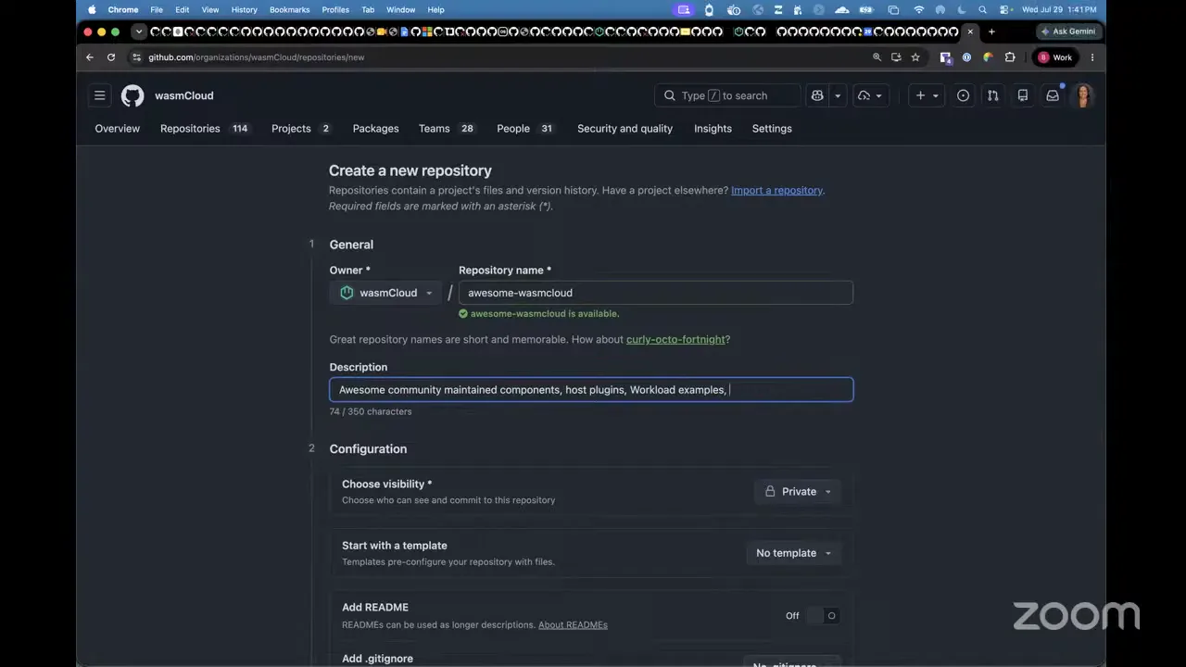This screenshot has height=667, width=1186.
Task: Open Spotlight search in the menu bar
Action: point(983,9)
